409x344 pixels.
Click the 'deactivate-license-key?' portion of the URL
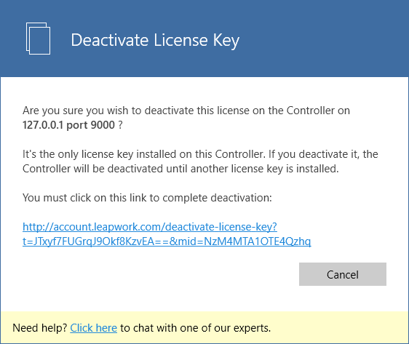[x=221, y=227]
